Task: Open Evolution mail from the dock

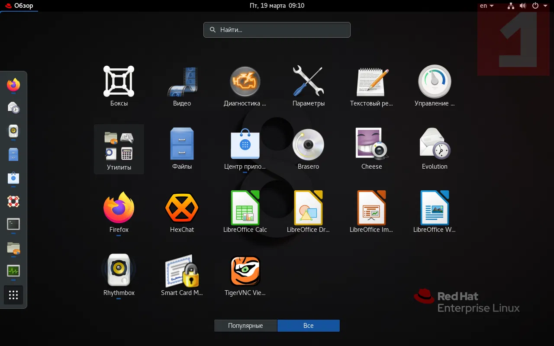Action: click(13, 108)
